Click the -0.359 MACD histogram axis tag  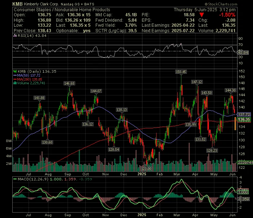pos(243,199)
